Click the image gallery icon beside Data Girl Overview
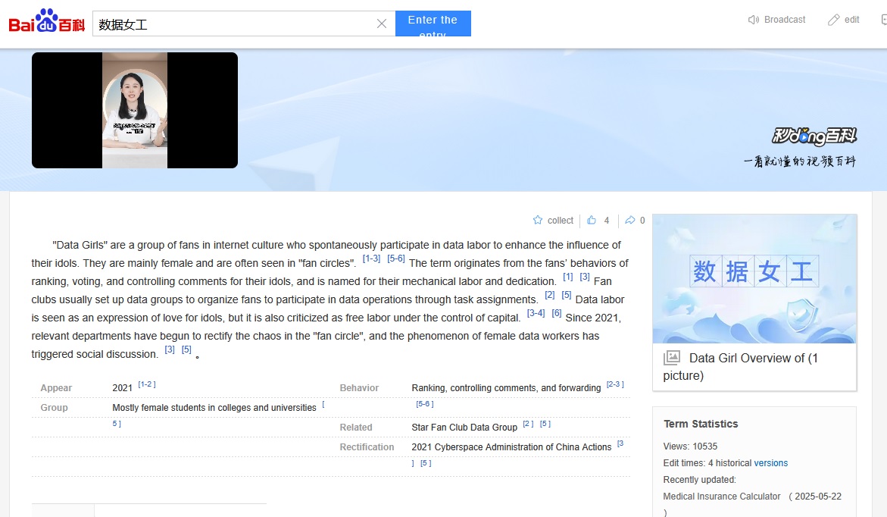 pos(671,358)
